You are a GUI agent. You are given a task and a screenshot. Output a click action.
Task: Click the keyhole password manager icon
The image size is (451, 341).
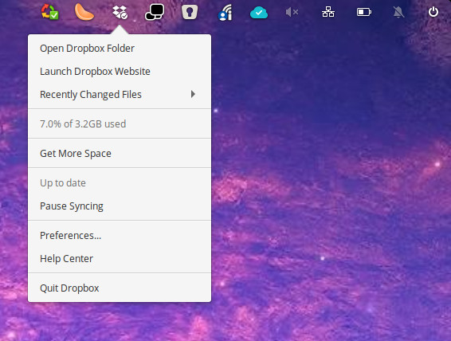pyautogui.click(x=190, y=12)
